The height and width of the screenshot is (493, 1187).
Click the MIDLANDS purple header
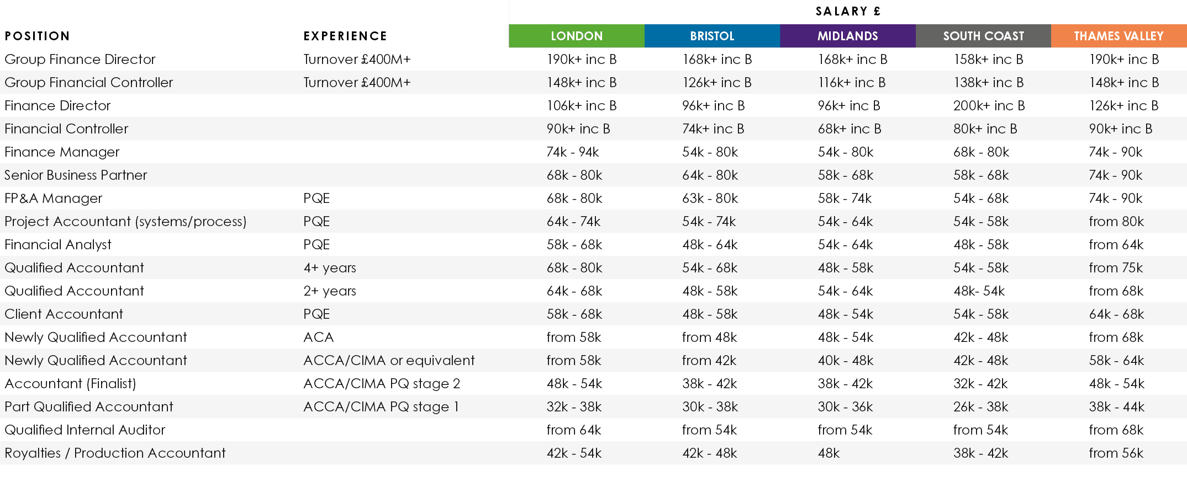point(847,36)
